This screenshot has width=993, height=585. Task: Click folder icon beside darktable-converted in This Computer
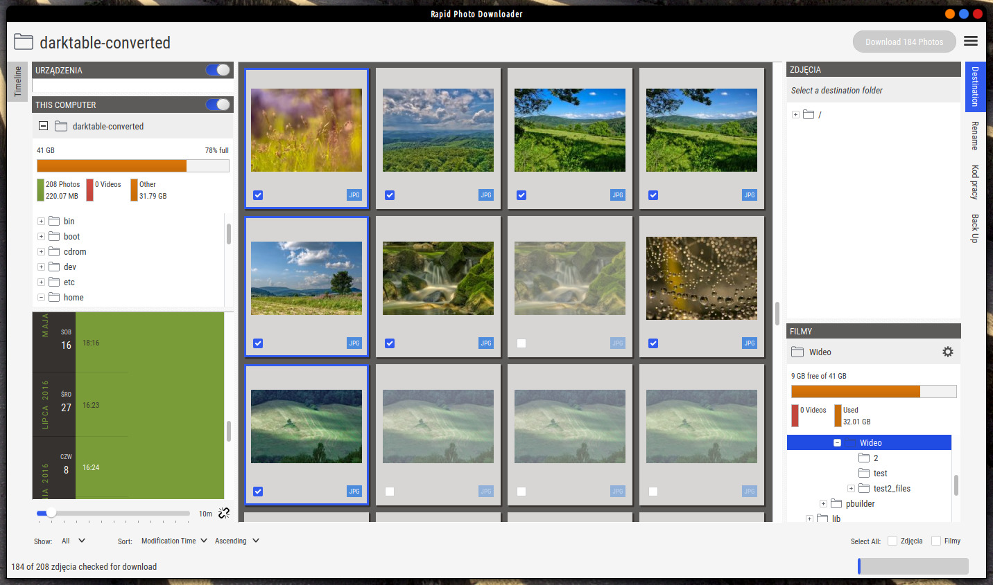(x=61, y=126)
